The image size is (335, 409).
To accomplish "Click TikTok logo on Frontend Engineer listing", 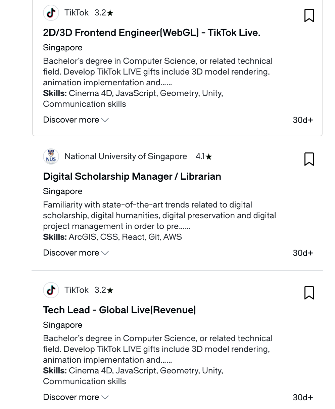I will (x=51, y=13).
